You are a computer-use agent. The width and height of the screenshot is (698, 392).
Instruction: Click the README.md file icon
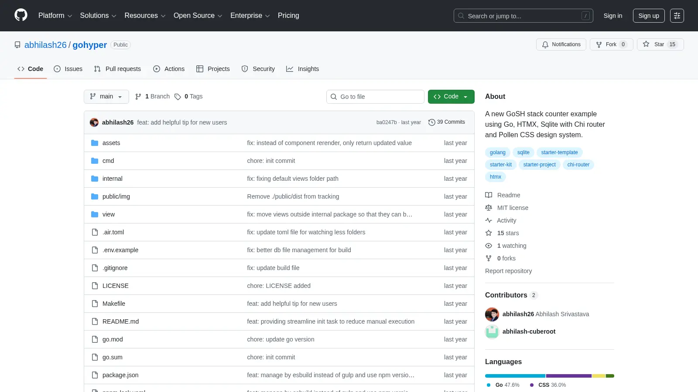coord(95,321)
